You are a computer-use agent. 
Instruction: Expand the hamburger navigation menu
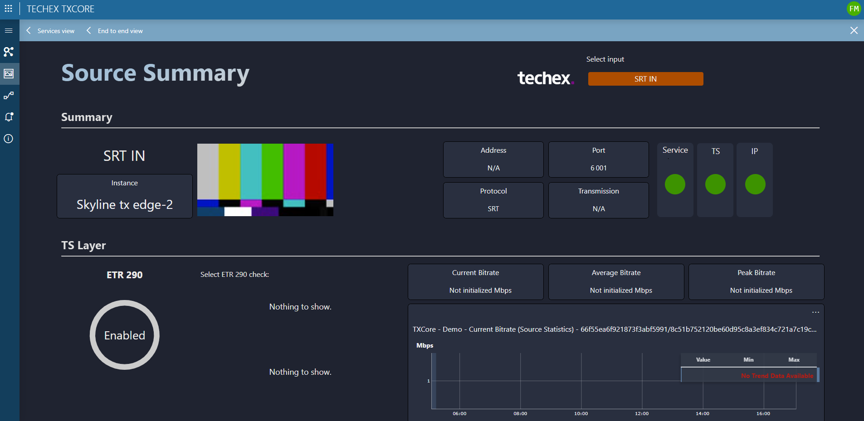click(9, 30)
